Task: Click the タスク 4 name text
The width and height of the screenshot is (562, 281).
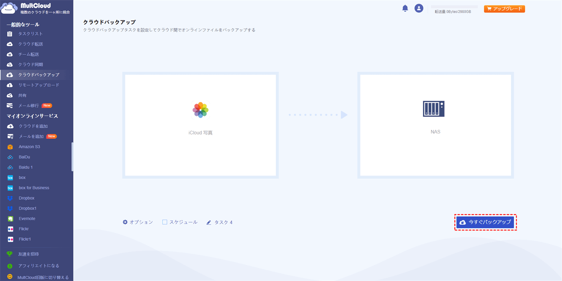Action: [224, 223]
